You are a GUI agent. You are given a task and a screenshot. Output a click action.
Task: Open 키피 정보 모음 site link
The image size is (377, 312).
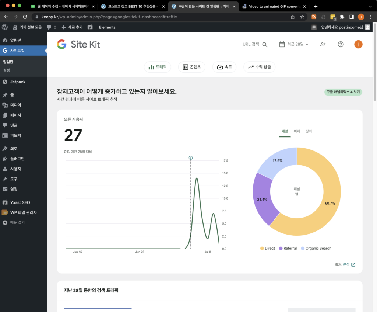point(27,27)
